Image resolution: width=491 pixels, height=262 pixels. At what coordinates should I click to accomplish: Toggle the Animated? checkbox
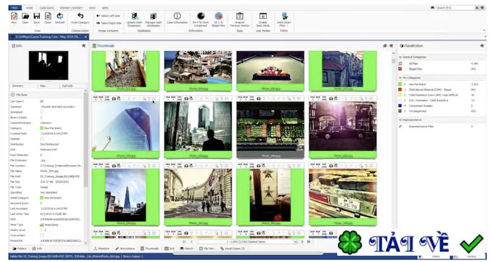pos(42,112)
